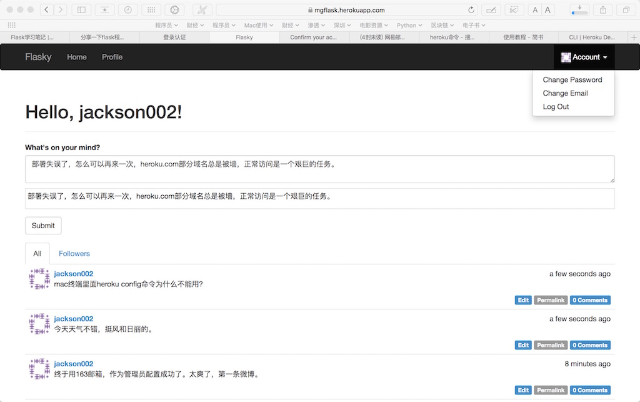Viewport: 640px width, 402px height.
Task: Show the Safari sidebar
Action: [81, 10]
